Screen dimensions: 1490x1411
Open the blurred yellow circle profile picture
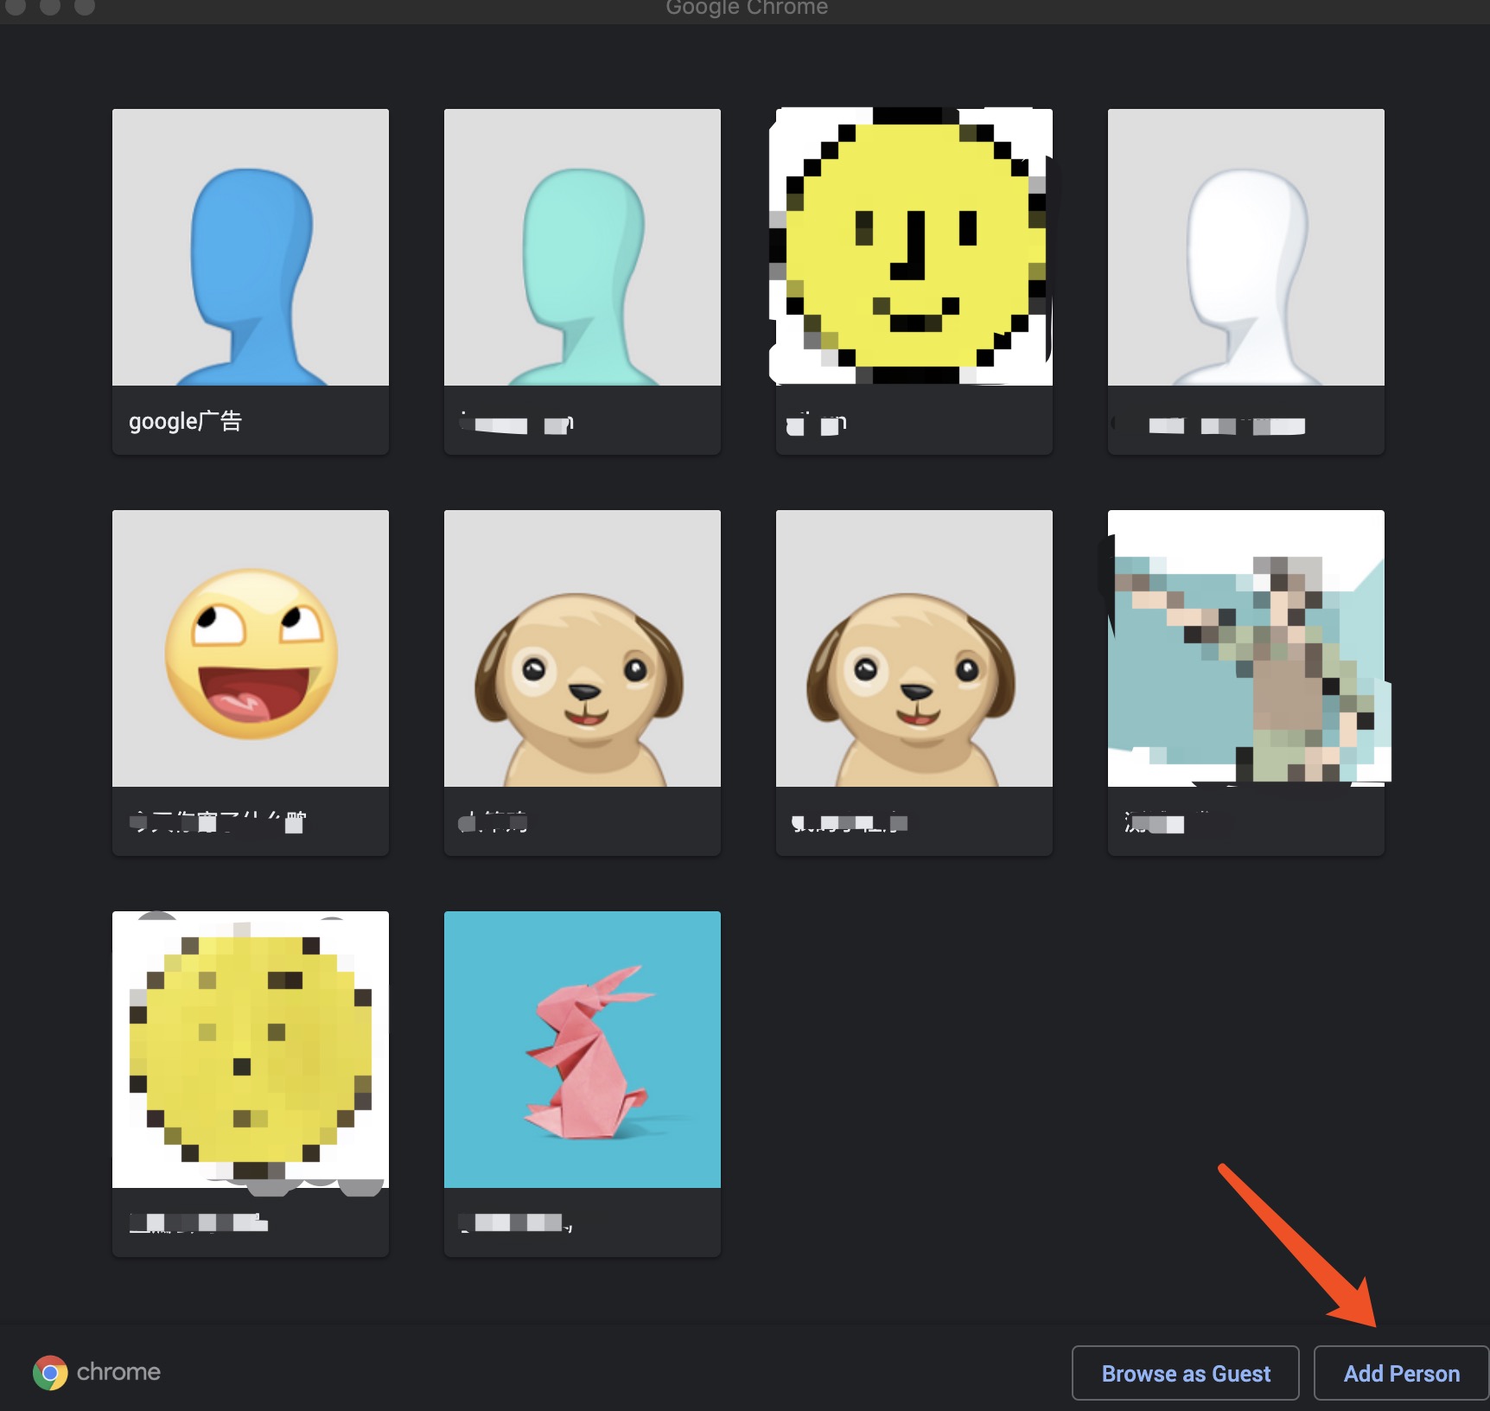pyautogui.click(x=251, y=1050)
